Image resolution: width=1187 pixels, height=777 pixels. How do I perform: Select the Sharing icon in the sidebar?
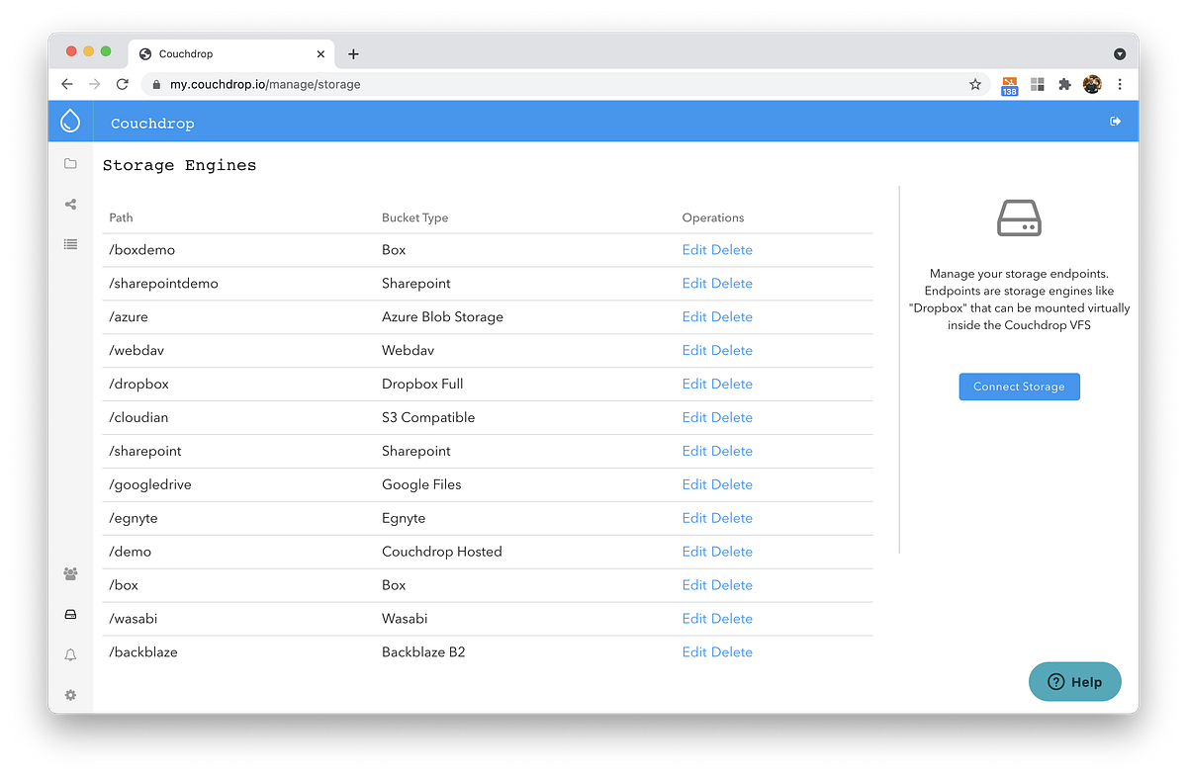click(70, 204)
